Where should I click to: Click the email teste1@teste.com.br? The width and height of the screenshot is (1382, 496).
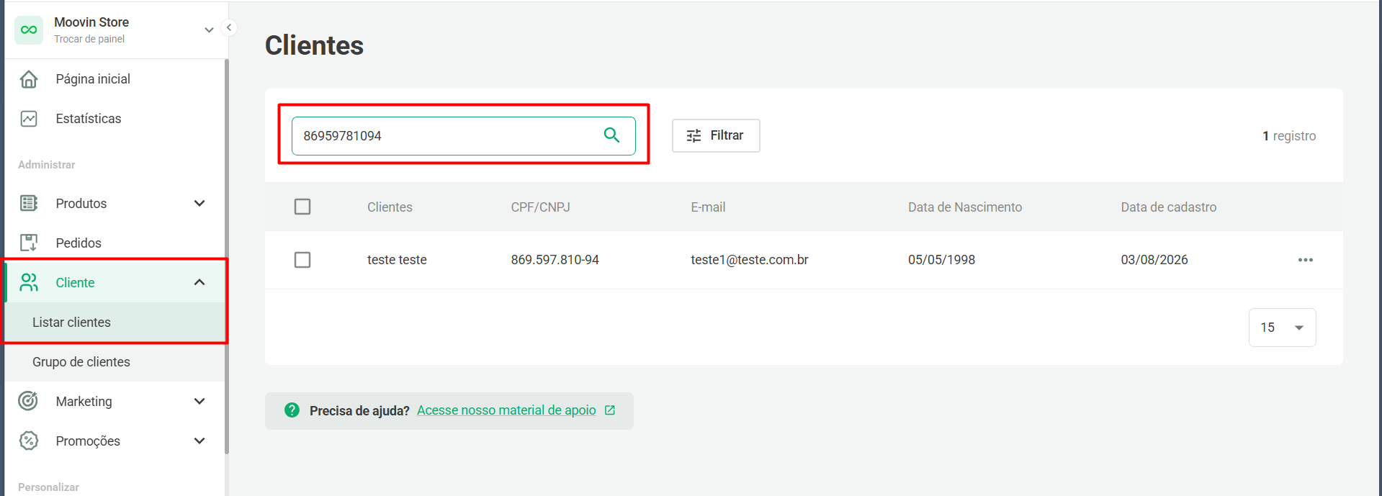[x=750, y=260]
